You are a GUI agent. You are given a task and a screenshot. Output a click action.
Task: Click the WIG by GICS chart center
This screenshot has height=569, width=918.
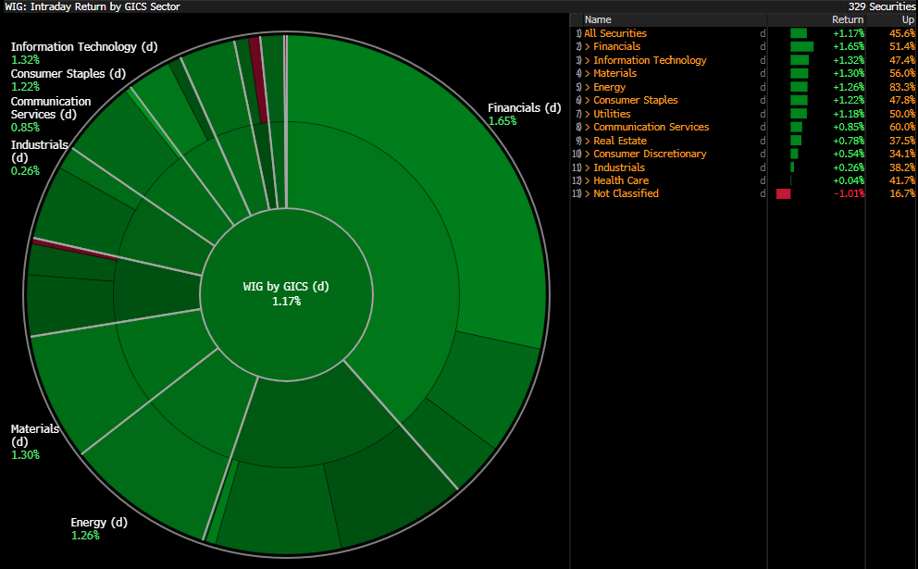pos(286,293)
